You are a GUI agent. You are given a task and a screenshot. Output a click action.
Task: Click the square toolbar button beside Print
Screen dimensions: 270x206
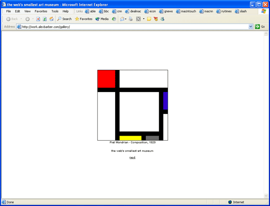(x=138, y=19)
